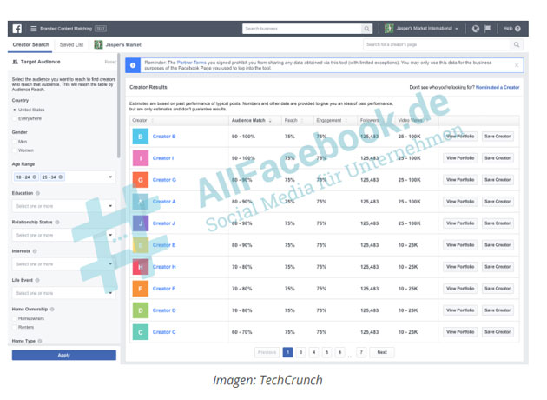Click the Facebook logo icon
Viewport: 547px width, 400px height.
click(16, 28)
